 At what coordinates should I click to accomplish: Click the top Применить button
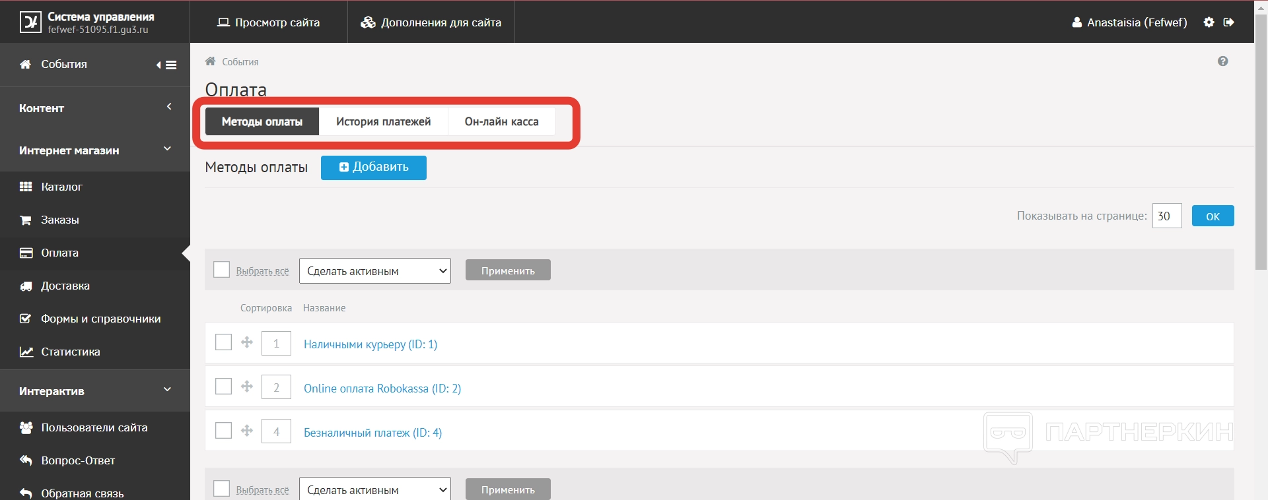pyautogui.click(x=508, y=270)
